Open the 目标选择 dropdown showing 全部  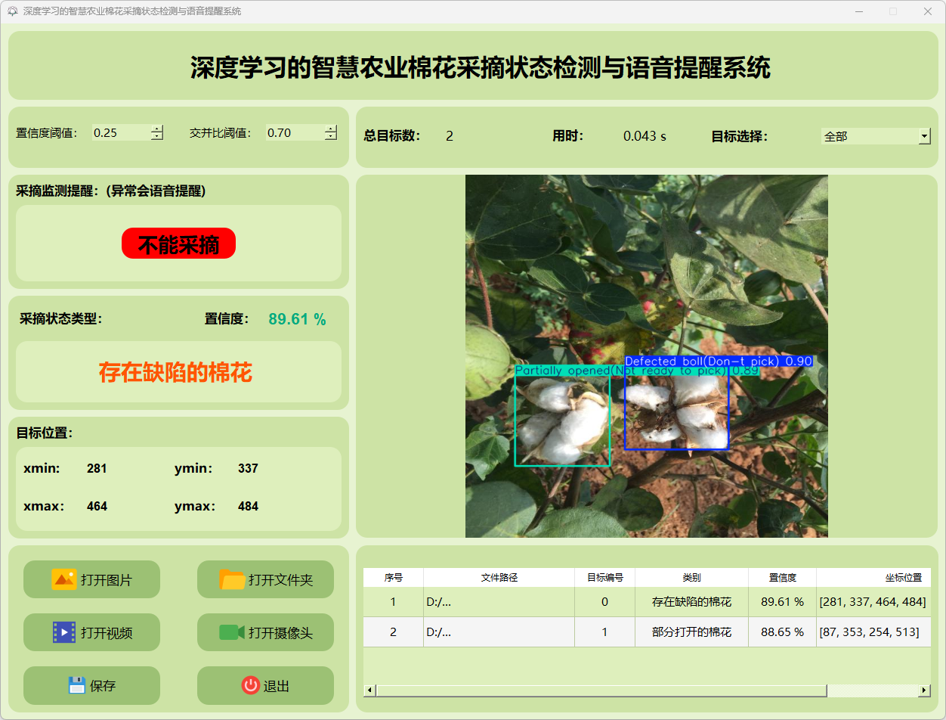(869, 136)
